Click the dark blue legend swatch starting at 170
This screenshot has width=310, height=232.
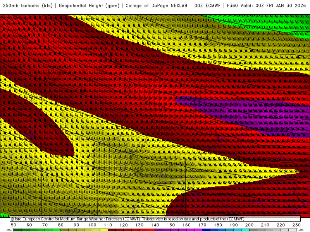[x=206, y=230]
